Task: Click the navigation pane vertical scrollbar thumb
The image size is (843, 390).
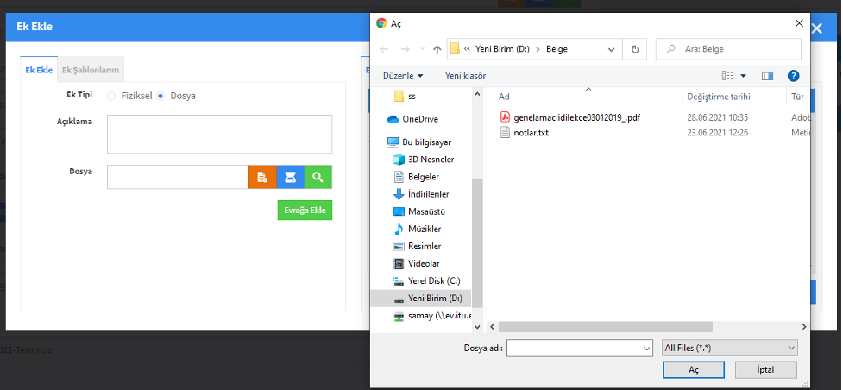Action: (477, 242)
